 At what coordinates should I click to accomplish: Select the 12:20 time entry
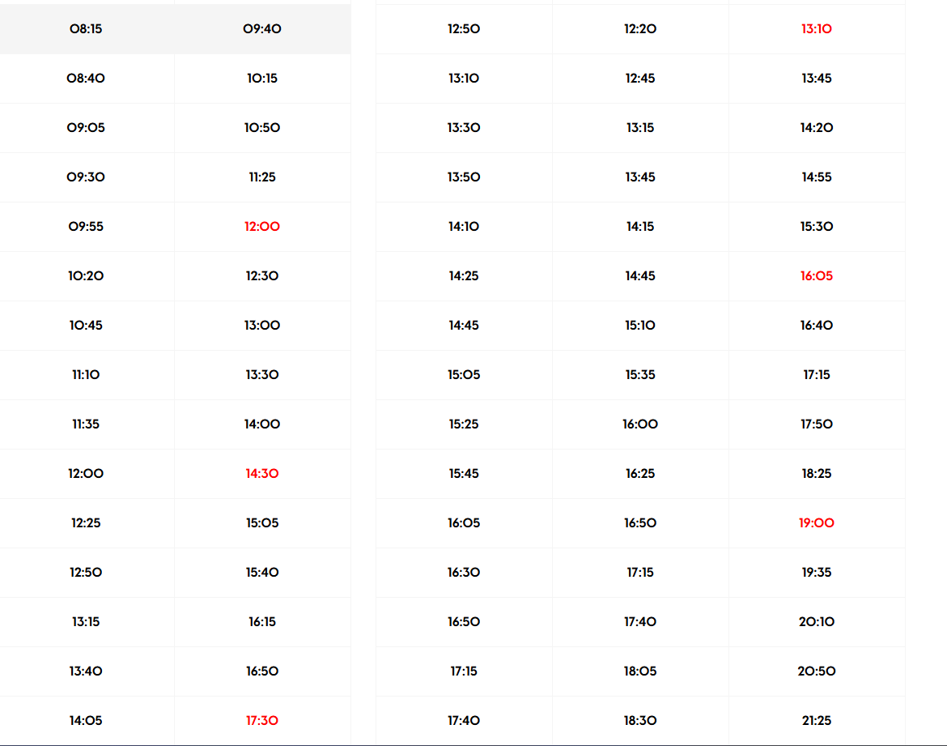(x=640, y=29)
